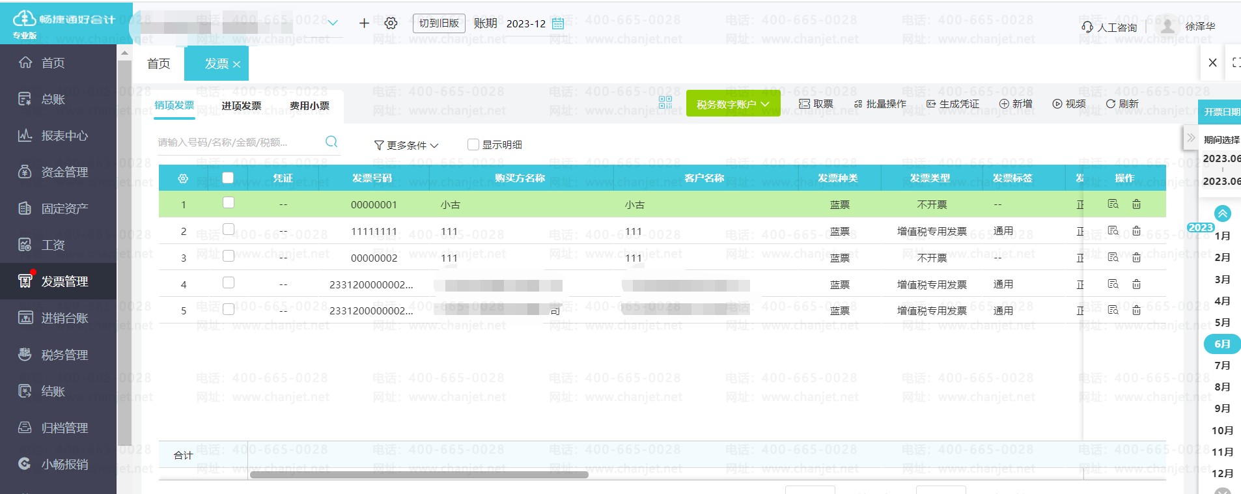1241x494 pixels.
Task: Expand the 更多条件 filter options
Action: (406, 145)
